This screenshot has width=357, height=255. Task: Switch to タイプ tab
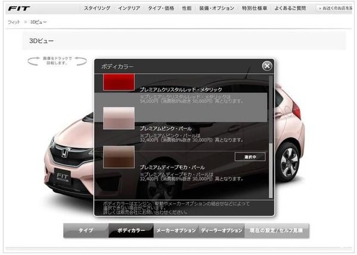coord(86,231)
